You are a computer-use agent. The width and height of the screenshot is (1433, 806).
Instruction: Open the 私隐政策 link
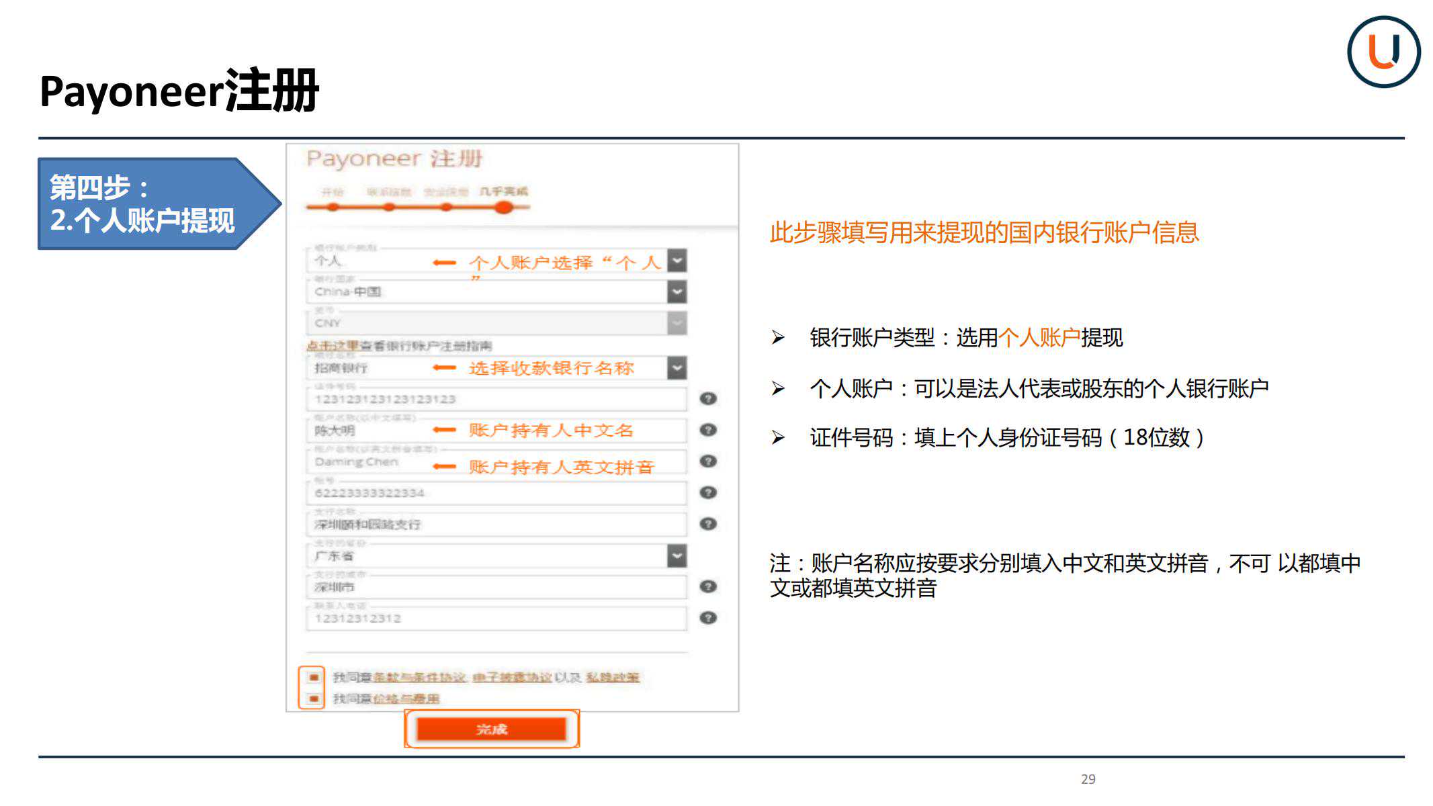(x=613, y=677)
